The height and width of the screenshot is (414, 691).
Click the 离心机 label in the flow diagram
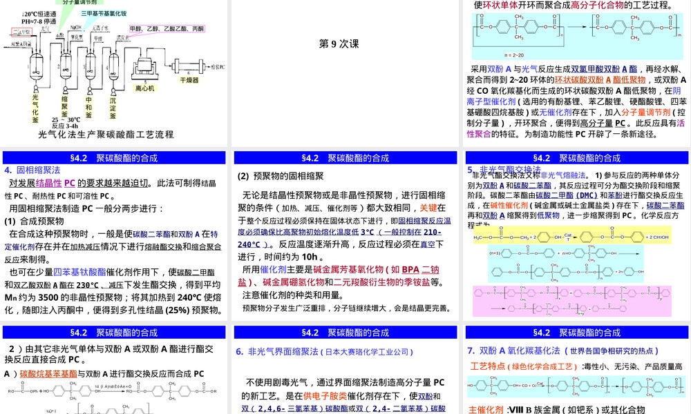(145, 88)
